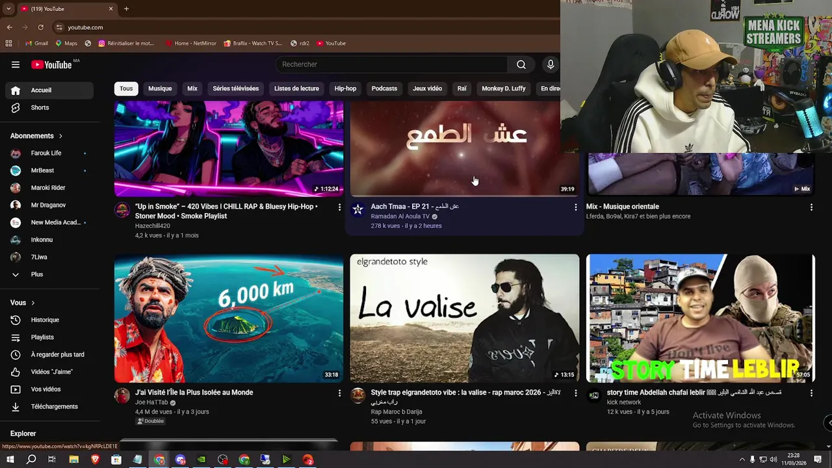Open File Explorer from taskbar
Image resolution: width=832 pixels, height=468 pixels.
73,460
